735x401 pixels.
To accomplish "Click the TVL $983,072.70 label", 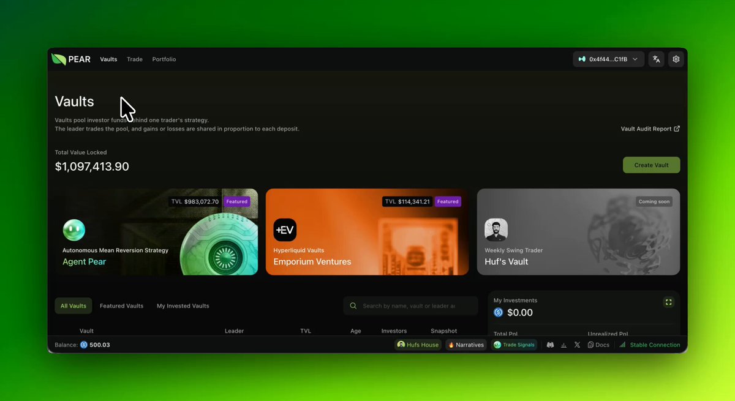I will coord(195,201).
